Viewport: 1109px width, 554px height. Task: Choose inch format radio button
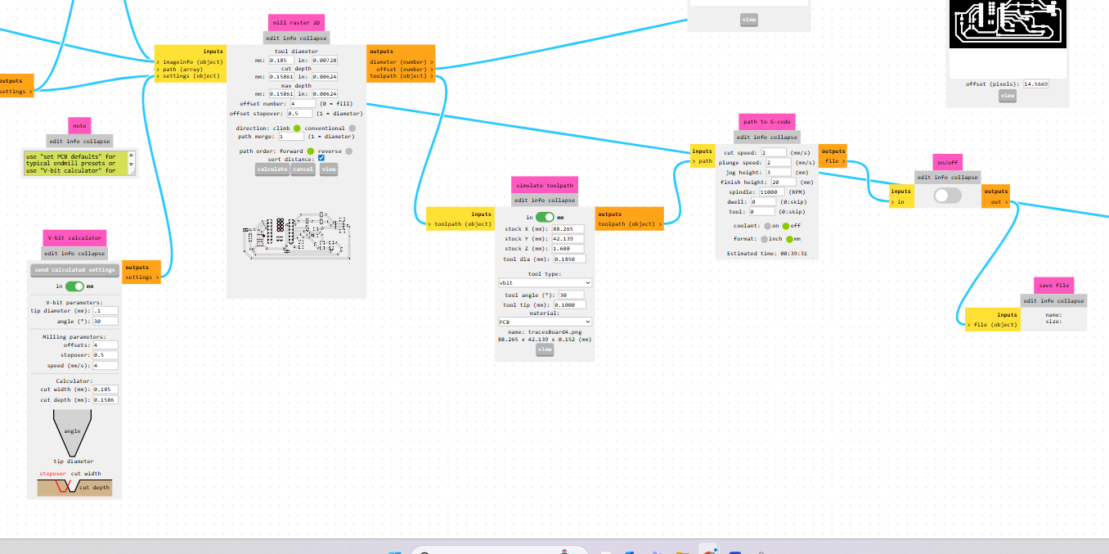tap(764, 239)
